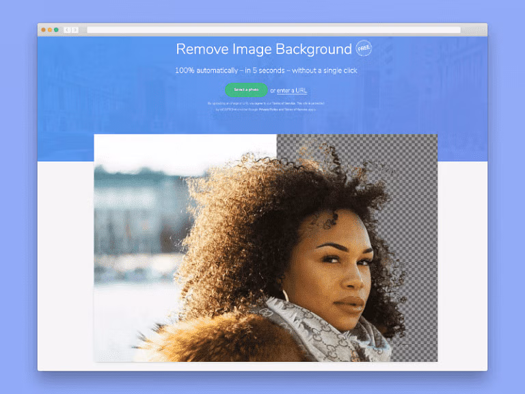Click the yellow minimize window dot
Viewport: 525px width, 394px height.
50,30
